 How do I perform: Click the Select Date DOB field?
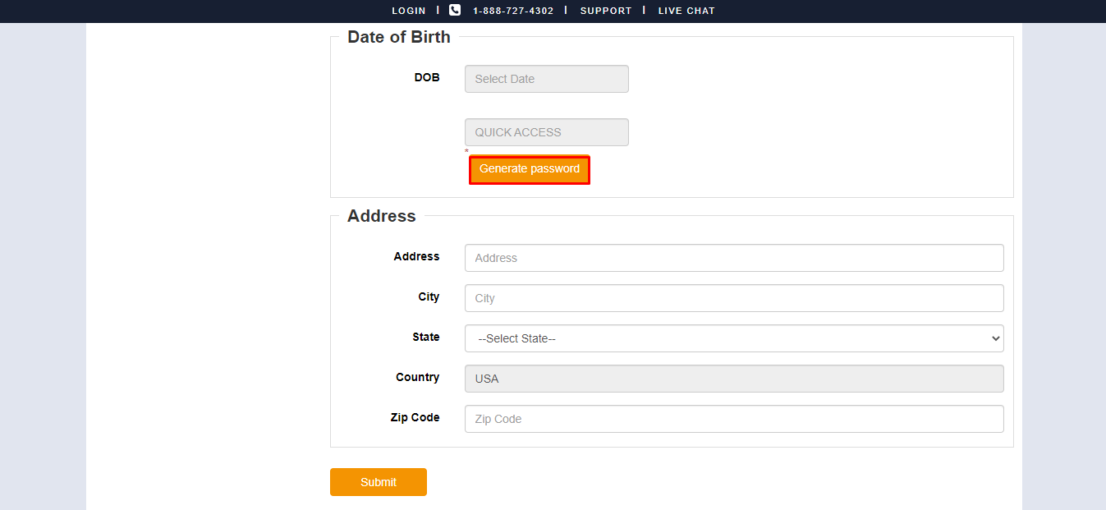point(546,79)
